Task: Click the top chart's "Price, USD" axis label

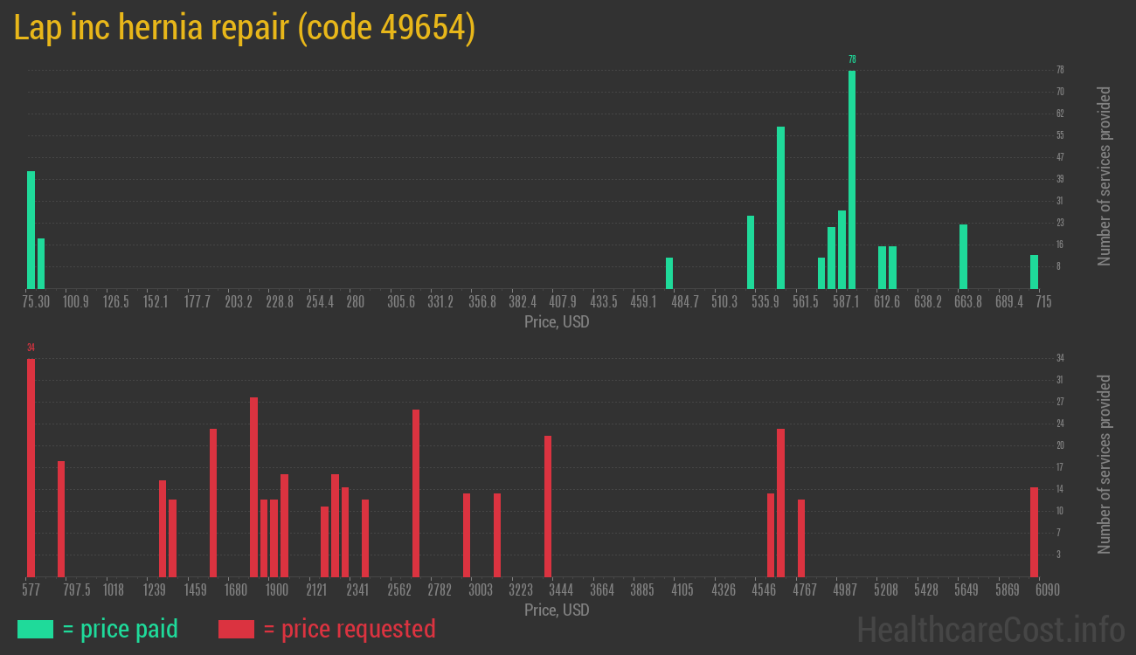Action: 557,322
